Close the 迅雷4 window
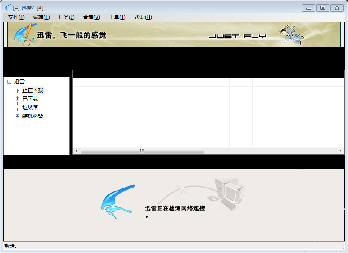348x253 pixels. pyautogui.click(x=337, y=8)
